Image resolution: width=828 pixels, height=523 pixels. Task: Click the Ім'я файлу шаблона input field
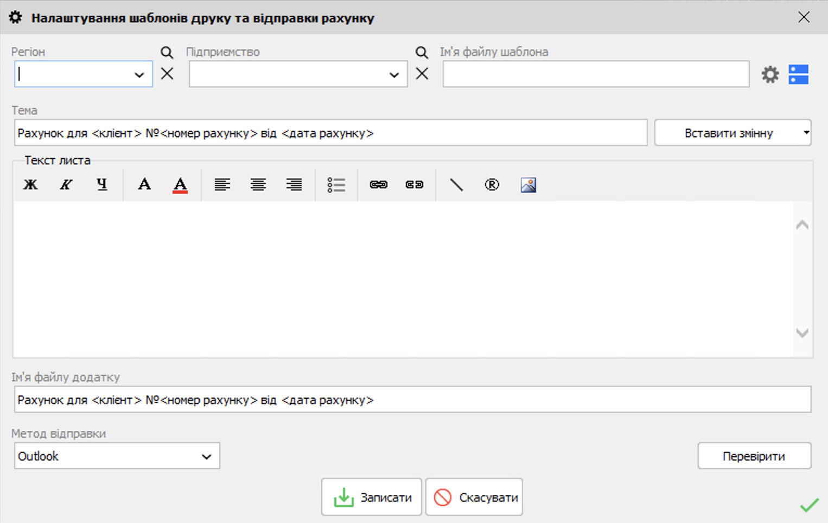click(x=596, y=74)
